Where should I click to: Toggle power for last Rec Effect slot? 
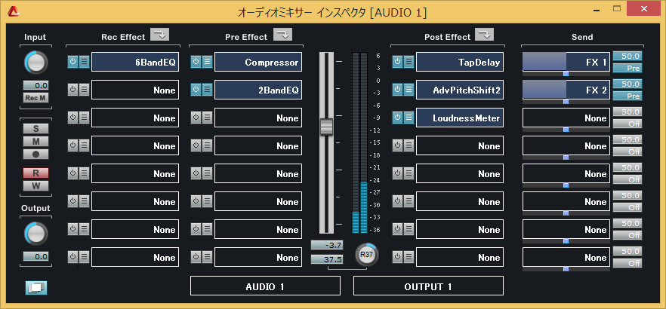tap(72, 257)
